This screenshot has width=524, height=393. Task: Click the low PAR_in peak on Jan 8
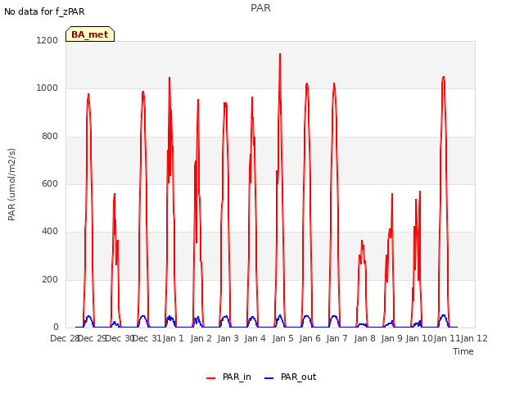tap(362, 241)
